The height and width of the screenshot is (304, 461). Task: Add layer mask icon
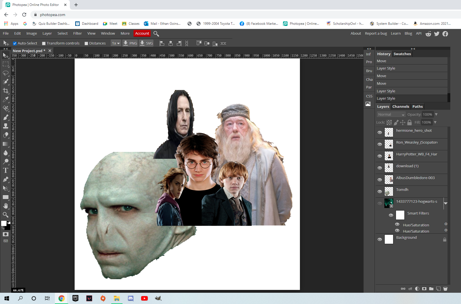coord(424,289)
